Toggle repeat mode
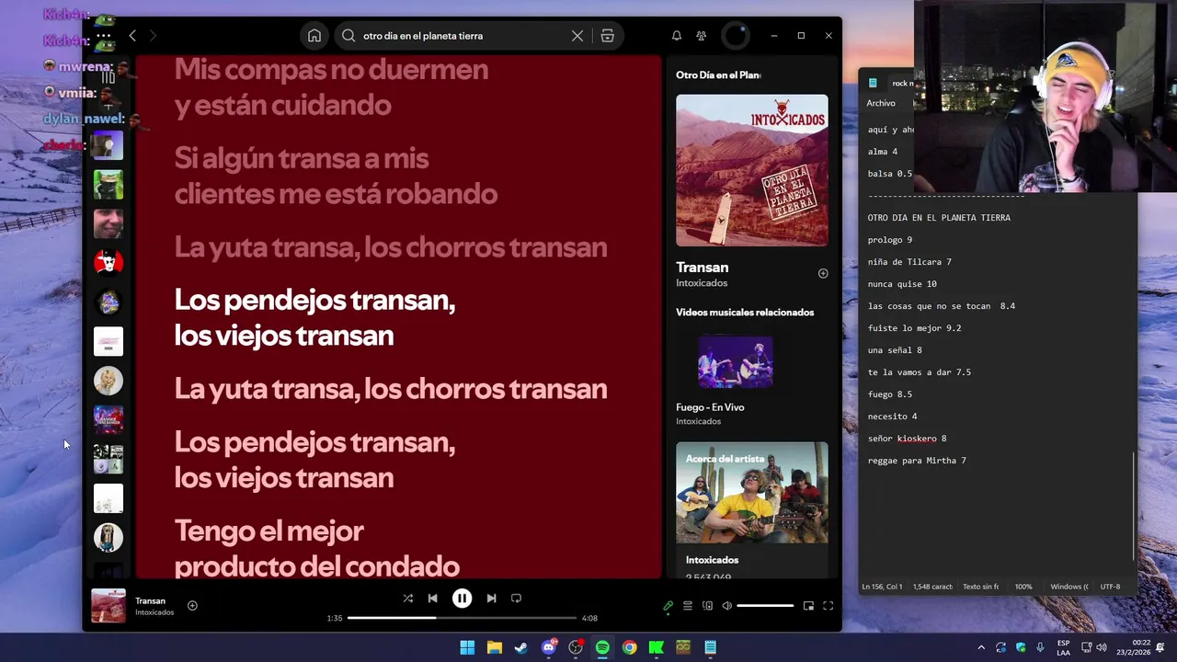 516,599
